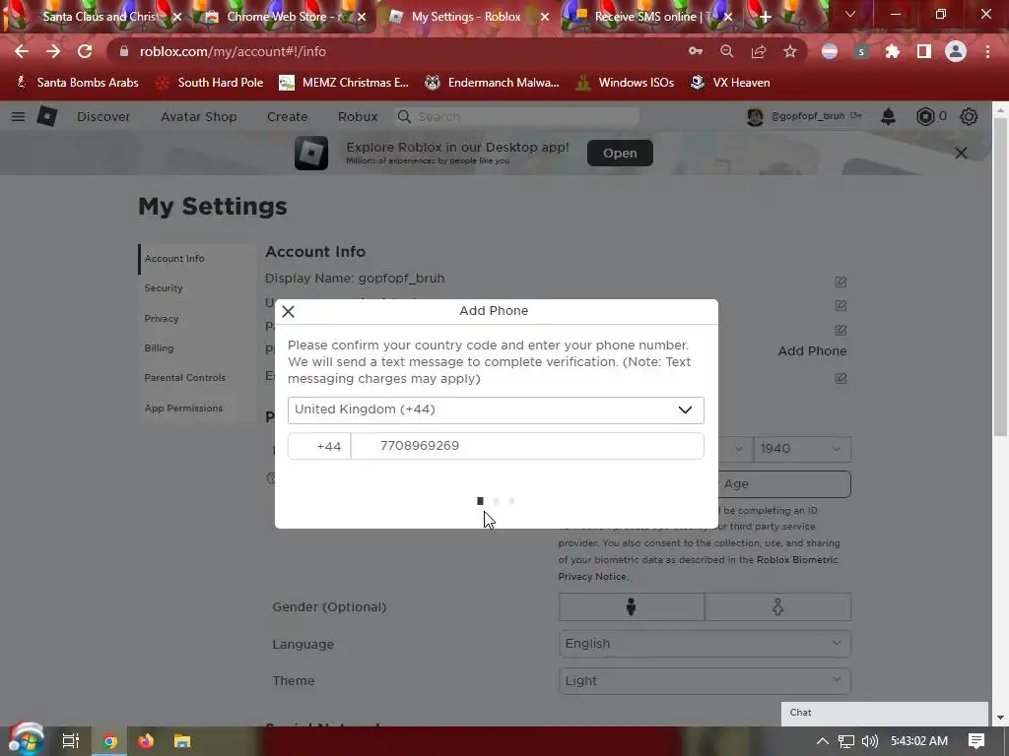Open the Language English dropdown
The height and width of the screenshot is (756, 1009).
(705, 644)
